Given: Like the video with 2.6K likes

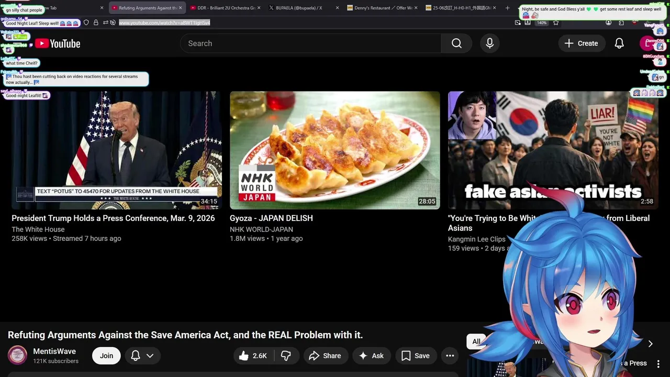Looking at the screenshot, I should (253, 356).
